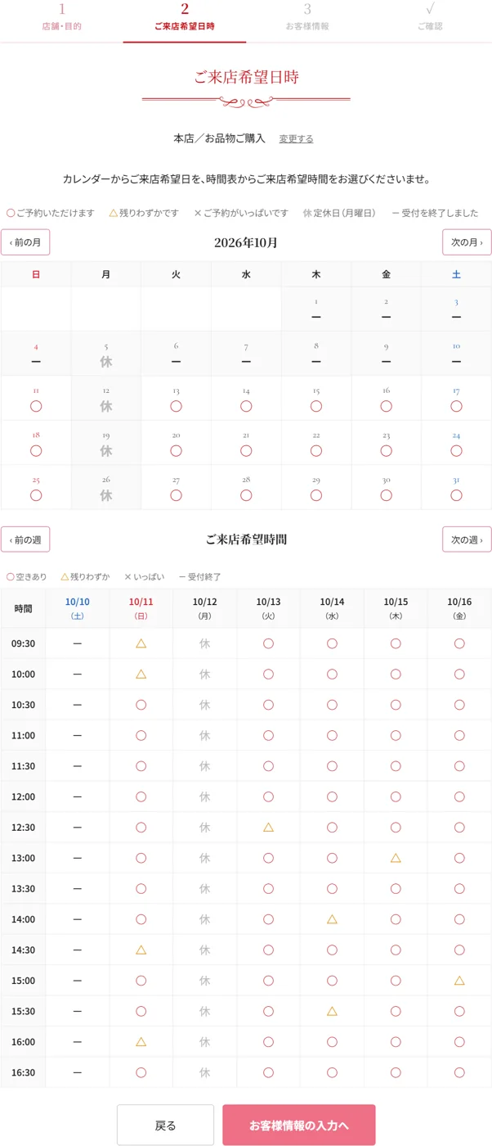Pick 16:00 triangle slot on 10/11

(141, 1042)
